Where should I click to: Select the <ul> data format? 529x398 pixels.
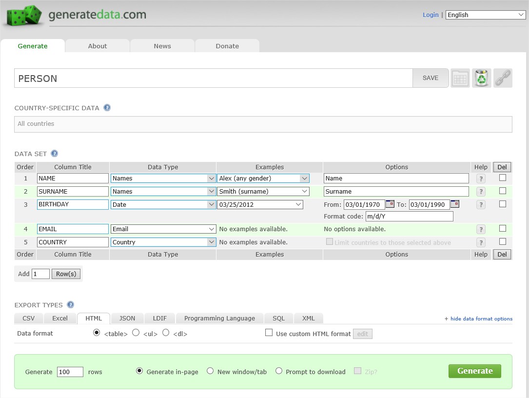136,333
